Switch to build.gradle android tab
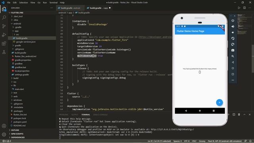Image resolution: width=254 pixels, height=143 pixels. (70, 8)
